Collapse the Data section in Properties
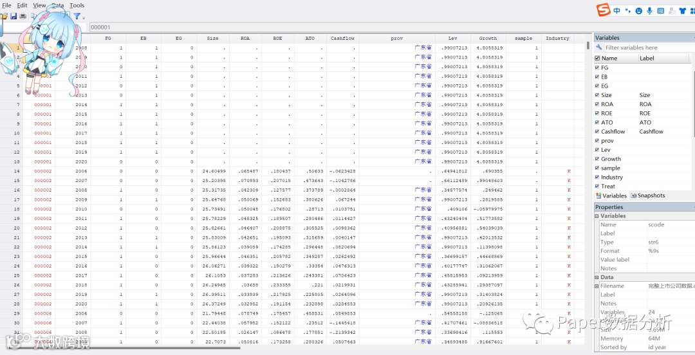 click(x=597, y=277)
